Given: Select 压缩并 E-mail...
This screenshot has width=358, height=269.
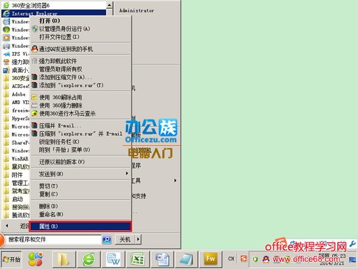Looking at the screenshot, I should point(81,126).
